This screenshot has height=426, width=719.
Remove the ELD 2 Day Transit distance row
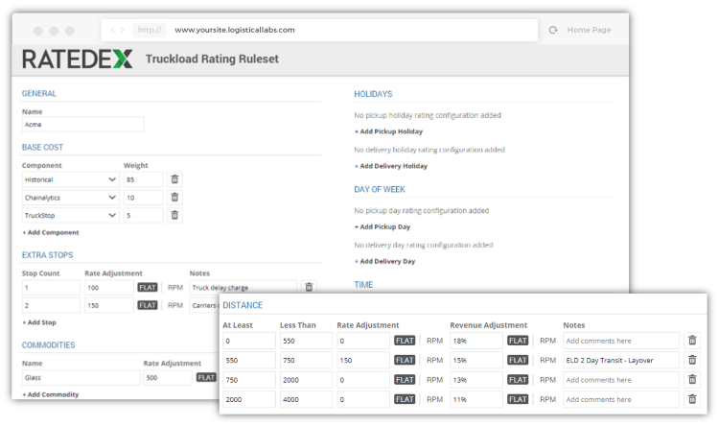[693, 360]
